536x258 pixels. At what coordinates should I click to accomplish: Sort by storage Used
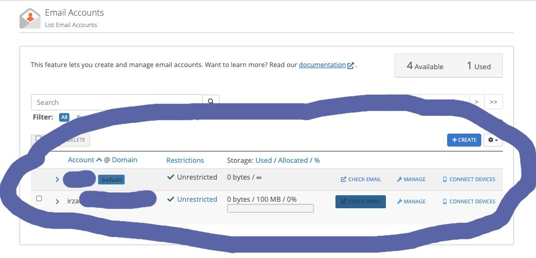pos(263,161)
